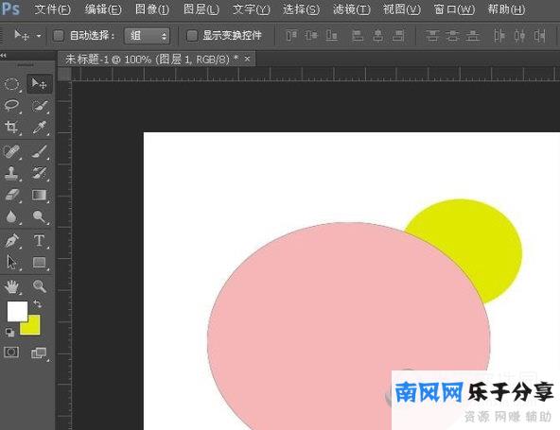Select the Clone Stamp tool
Image resolution: width=560 pixels, height=430 pixels.
pos(11,173)
